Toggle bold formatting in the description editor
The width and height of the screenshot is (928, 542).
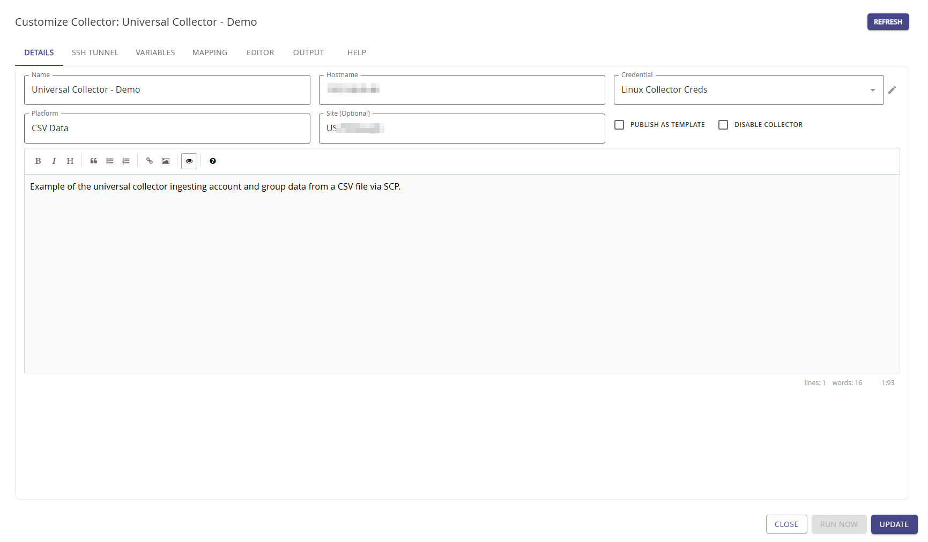coord(38,161)
